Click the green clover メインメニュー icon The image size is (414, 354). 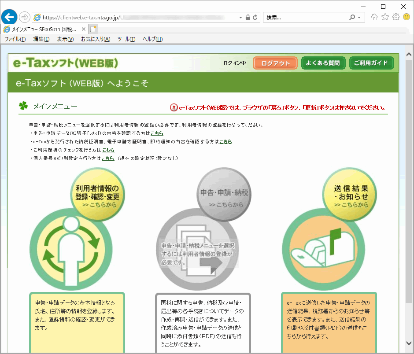(23, 106)
